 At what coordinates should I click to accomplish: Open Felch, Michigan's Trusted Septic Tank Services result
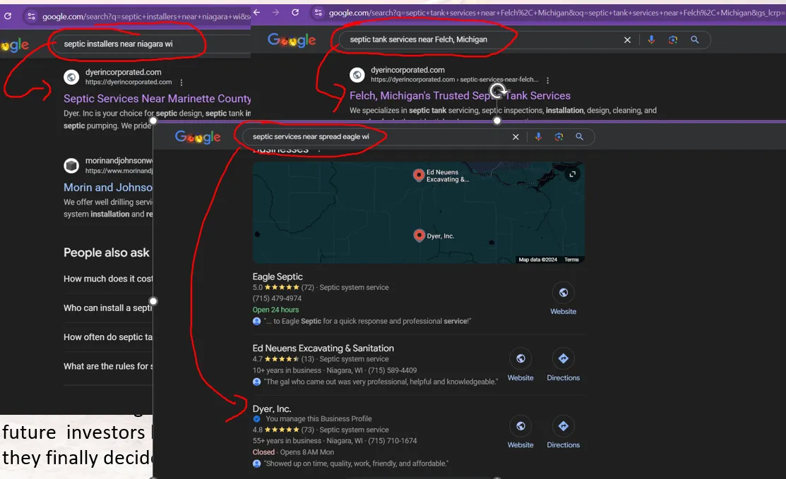(460, 96)
